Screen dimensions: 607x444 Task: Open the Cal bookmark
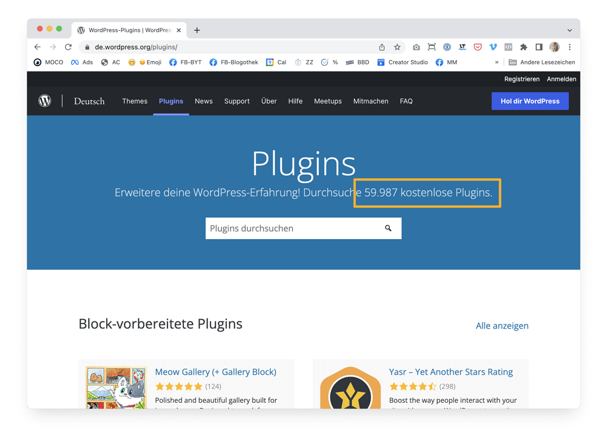coord(276,62)
